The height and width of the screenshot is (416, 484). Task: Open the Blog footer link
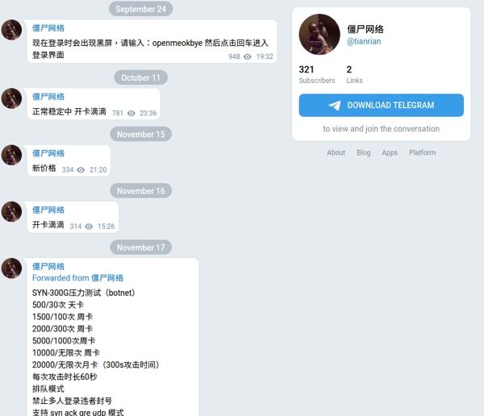point(363,152)
